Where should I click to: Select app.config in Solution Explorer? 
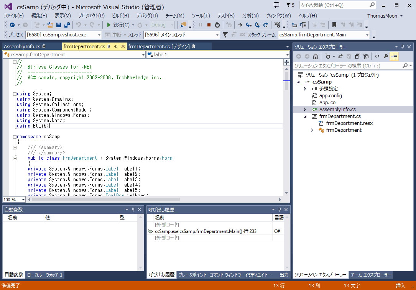pyautogui.click(x=330, y=96)
